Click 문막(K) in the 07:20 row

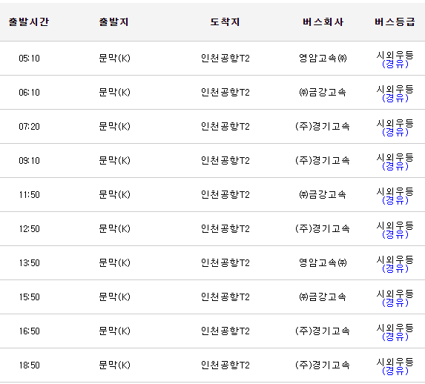114,127
